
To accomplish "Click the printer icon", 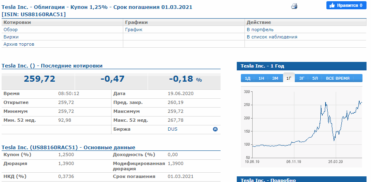I will click(294, 6).
